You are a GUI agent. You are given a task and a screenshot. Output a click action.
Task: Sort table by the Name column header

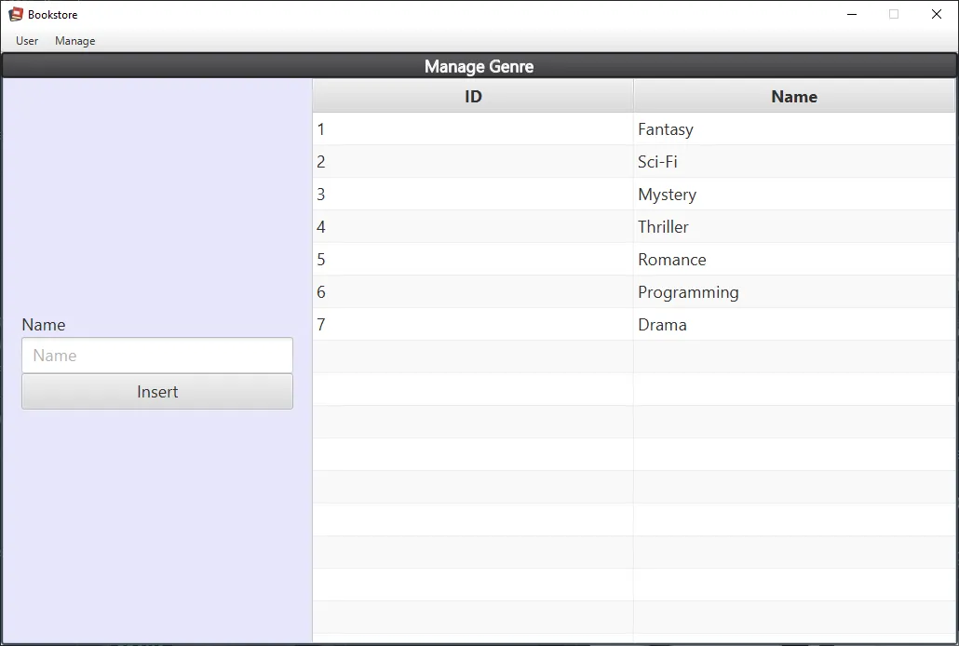794,97
